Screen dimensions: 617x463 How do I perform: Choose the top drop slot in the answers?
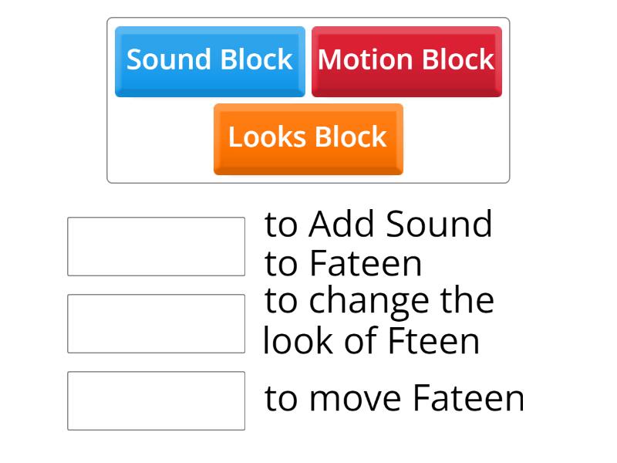[x=156, y=246]
